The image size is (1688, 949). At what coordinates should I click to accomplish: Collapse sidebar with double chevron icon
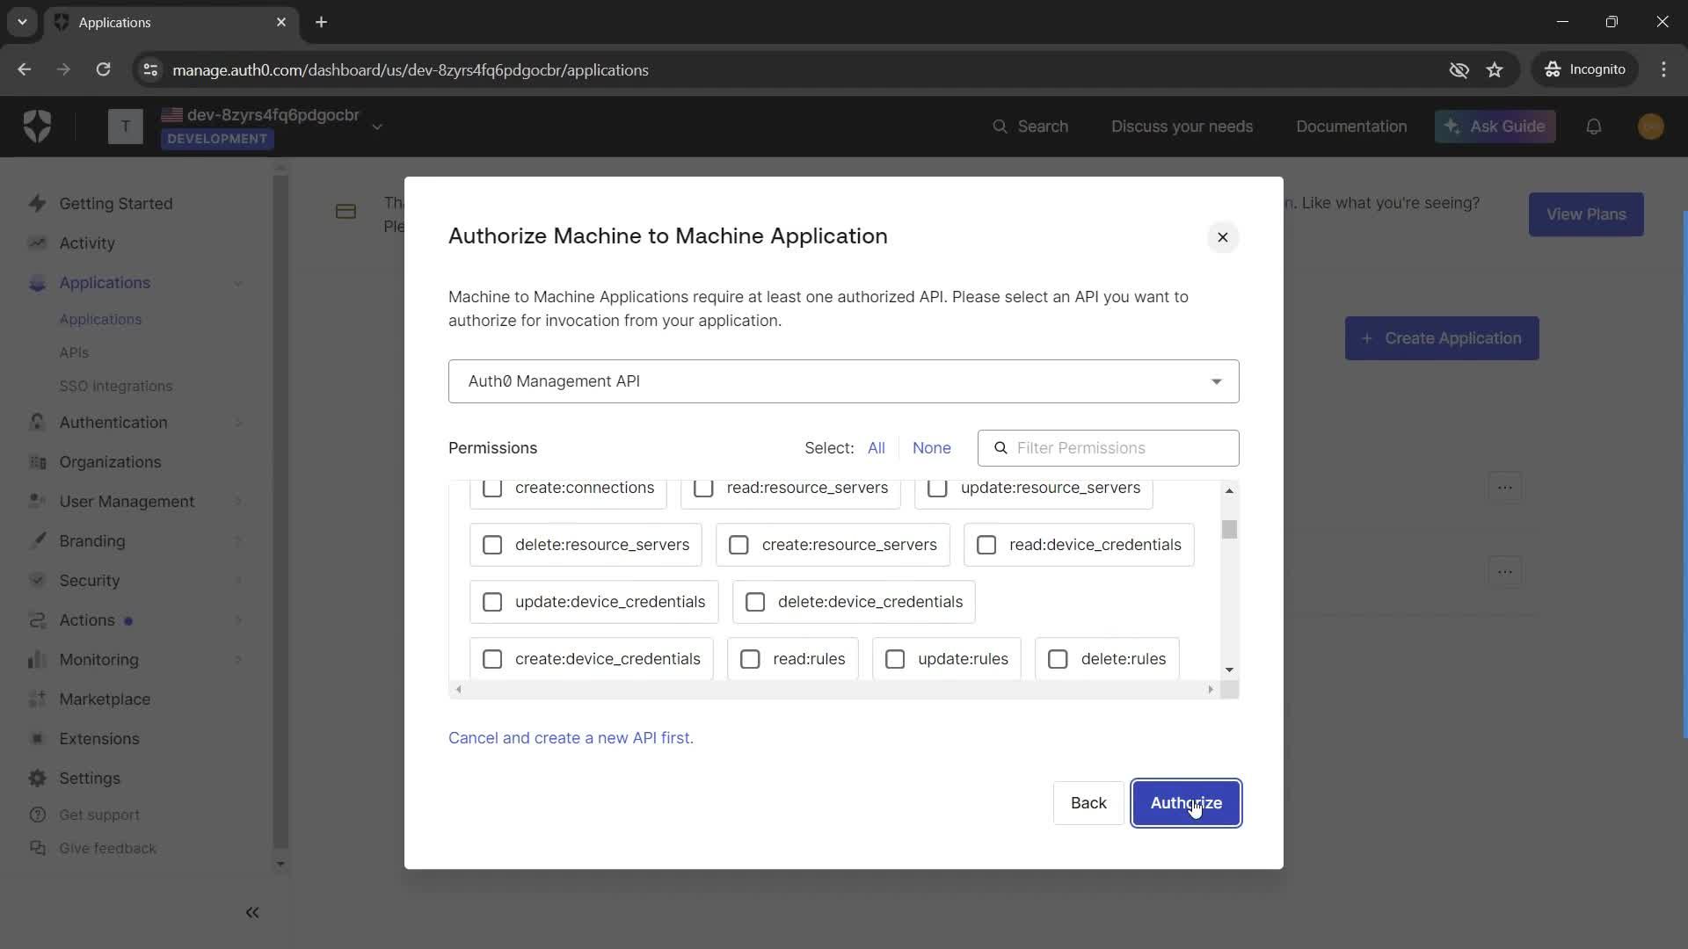click(252, 913)
